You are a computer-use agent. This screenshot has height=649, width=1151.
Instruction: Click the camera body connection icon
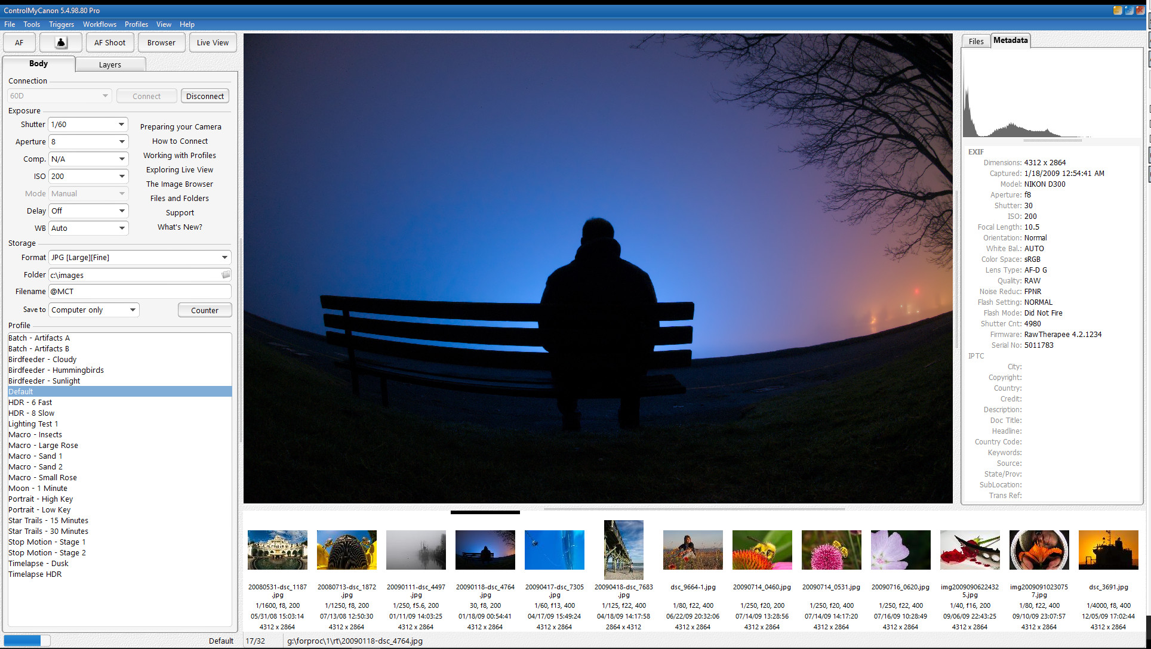pyautogui.click(x=60, y=42)
